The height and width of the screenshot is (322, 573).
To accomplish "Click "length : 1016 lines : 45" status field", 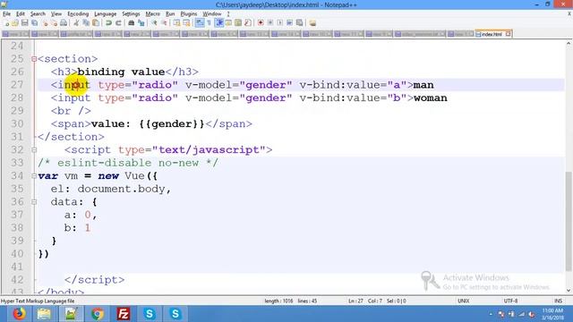I will (290, 301).
